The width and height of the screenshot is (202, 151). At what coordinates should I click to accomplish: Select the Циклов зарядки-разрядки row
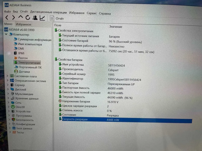pyautogui.click(x=84, y=106)
